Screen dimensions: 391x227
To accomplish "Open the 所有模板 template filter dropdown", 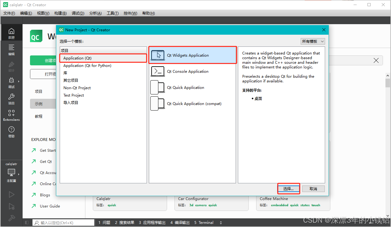I will coord(313,41).
